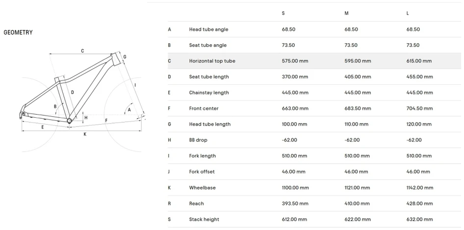Click the BB drop row label
Image resolution: width=464 pixels, height=230 pixels.
[198, 140]
